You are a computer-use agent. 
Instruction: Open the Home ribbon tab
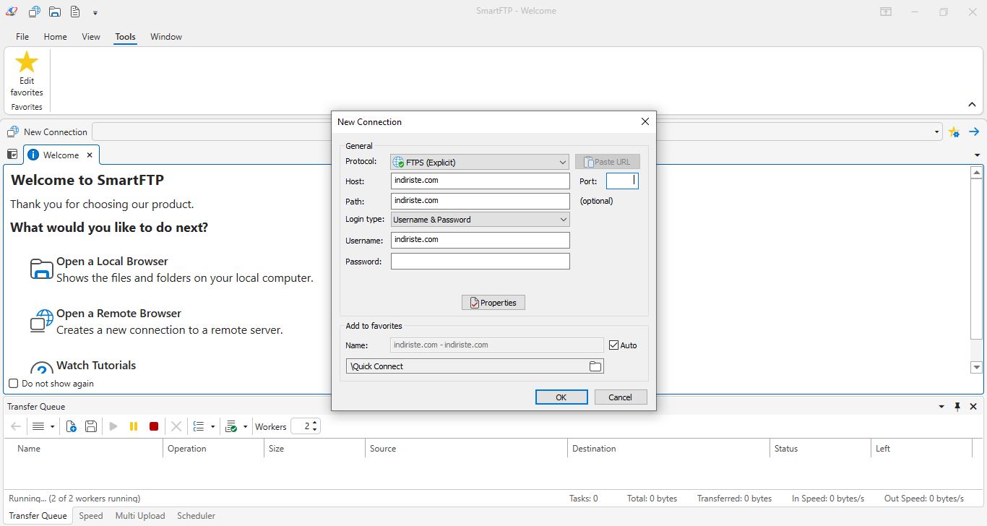pyautogui.click(x=55, y=37)
